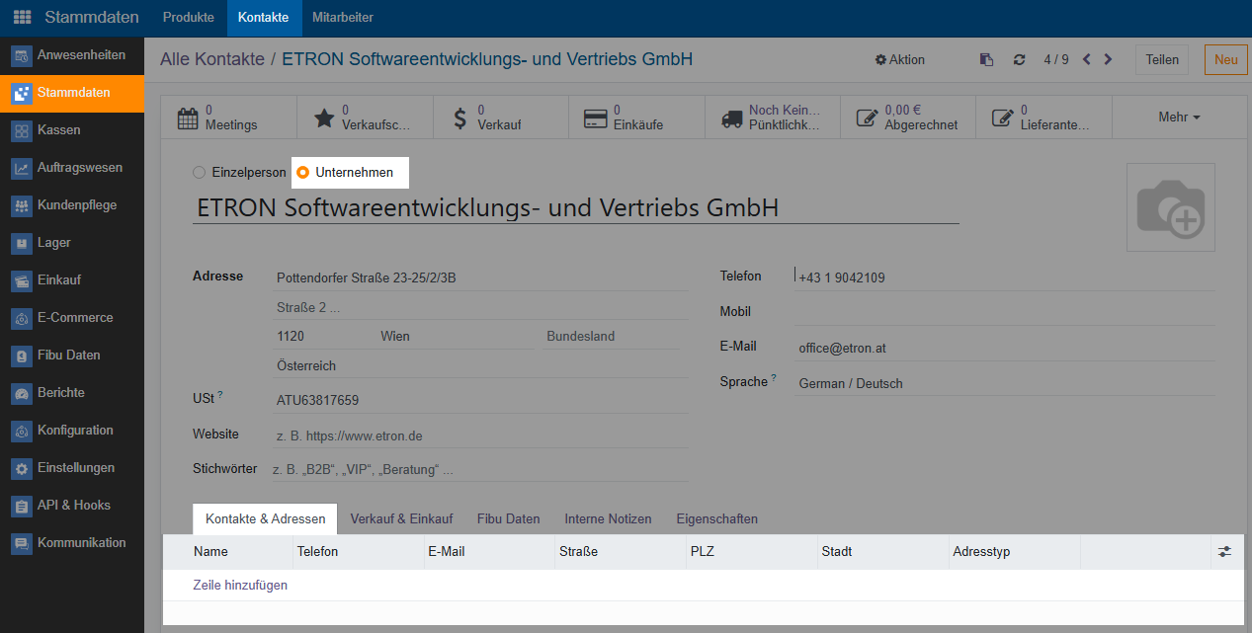Open the Sprache language dropdown
This screenshot has height=633, width=1252.
[x=1005, y=383]
